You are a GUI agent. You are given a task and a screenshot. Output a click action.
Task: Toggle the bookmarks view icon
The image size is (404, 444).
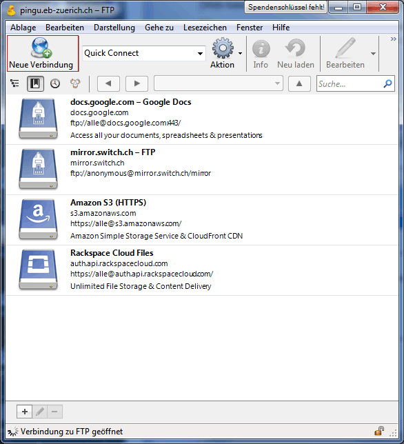35,83
